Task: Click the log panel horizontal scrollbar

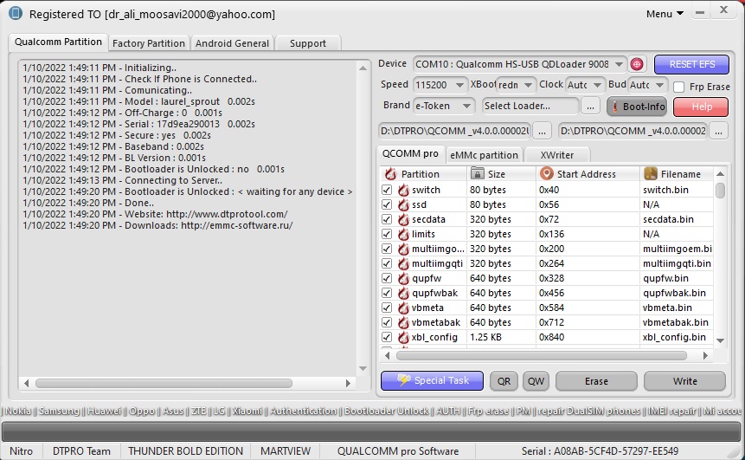Action: tap(164, 383)
